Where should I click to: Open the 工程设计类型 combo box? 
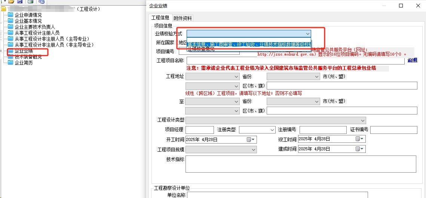pos(362,120)
